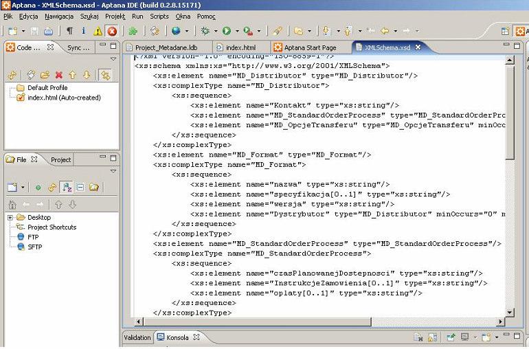Click the External Tools run icon

(248, 31)
